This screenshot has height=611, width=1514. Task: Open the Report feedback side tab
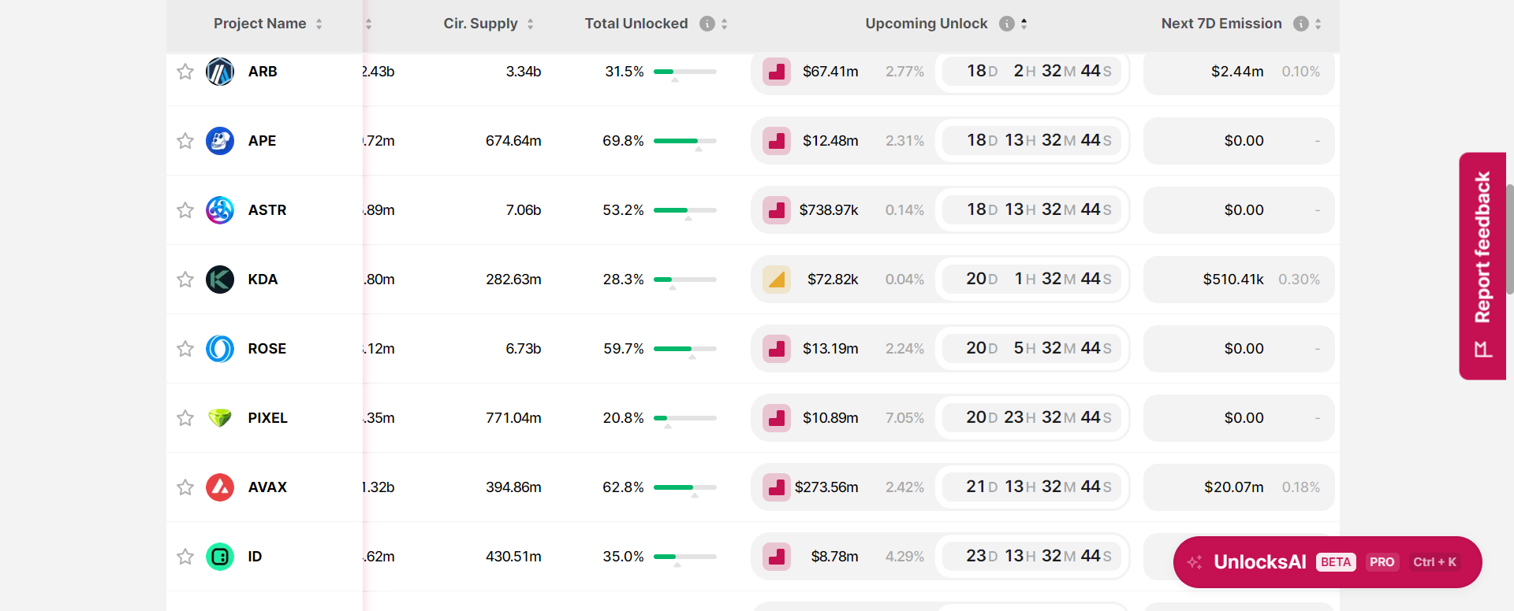click(x=1482, y=266)
